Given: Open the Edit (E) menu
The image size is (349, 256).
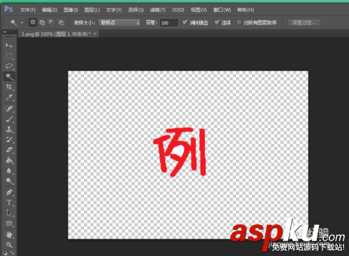Looking at the screenshot, I should 50,10.
